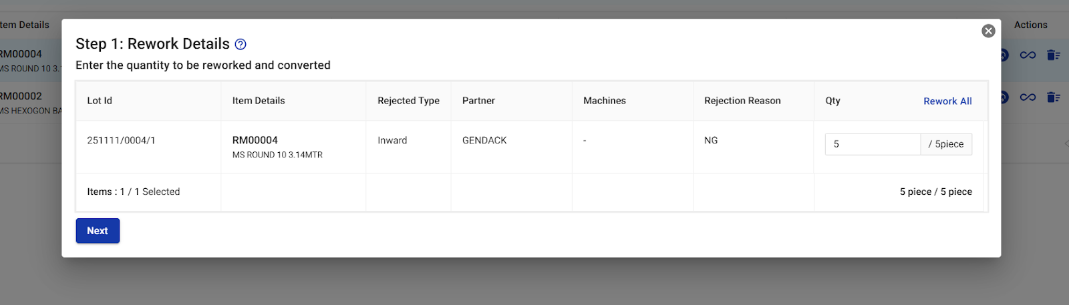Click the delete list icon in second row

(x=1054, y=97)
